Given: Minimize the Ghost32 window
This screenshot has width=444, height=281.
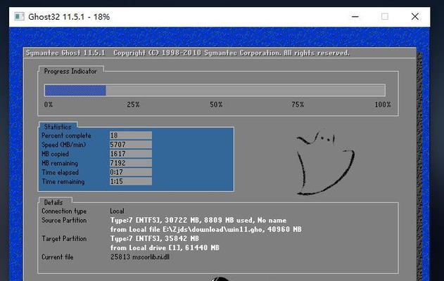Looking at the screenshot, I should (x=355, y=17).
